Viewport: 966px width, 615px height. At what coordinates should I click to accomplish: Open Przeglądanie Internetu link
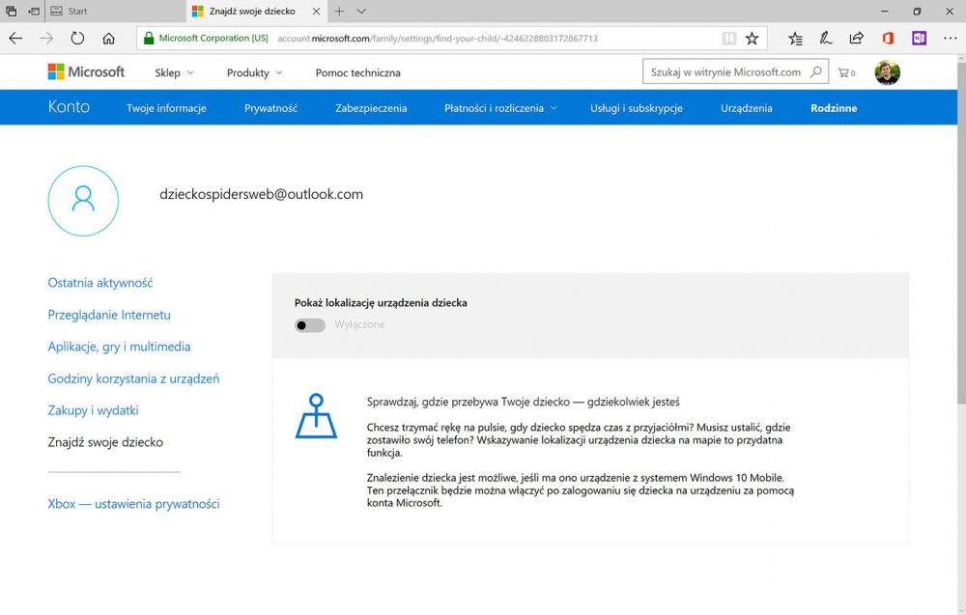109,315
